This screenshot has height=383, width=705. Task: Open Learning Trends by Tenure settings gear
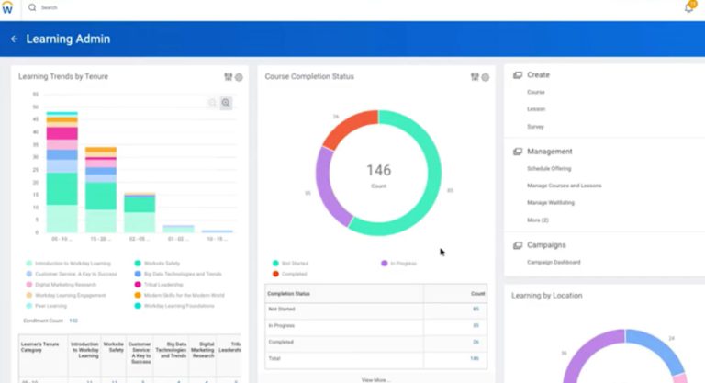[x=239, y=77]
